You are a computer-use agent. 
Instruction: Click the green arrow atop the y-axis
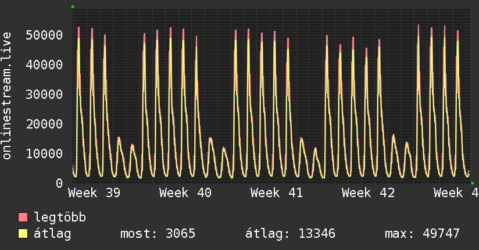pyautogui.click(x=73, y=6)
